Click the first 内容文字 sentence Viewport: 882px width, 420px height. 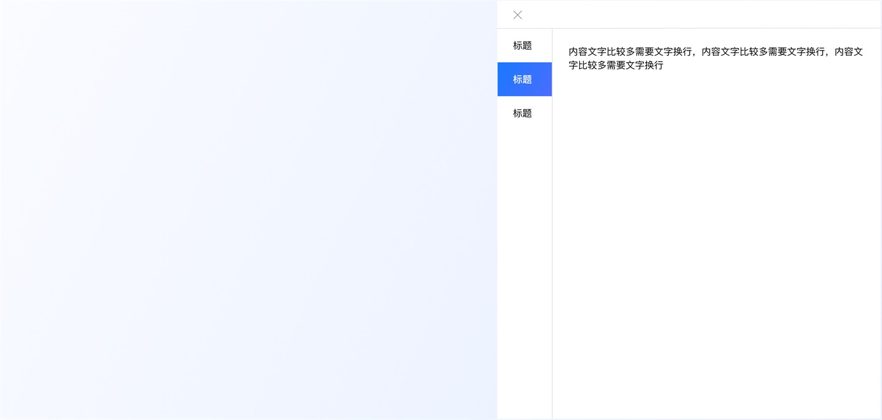(629, 52)
